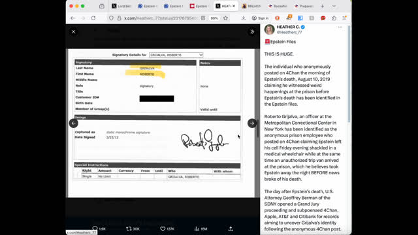Open HEATHER C. profile avatar
This screenshot has height=235, width=418.
pos(270,29)
